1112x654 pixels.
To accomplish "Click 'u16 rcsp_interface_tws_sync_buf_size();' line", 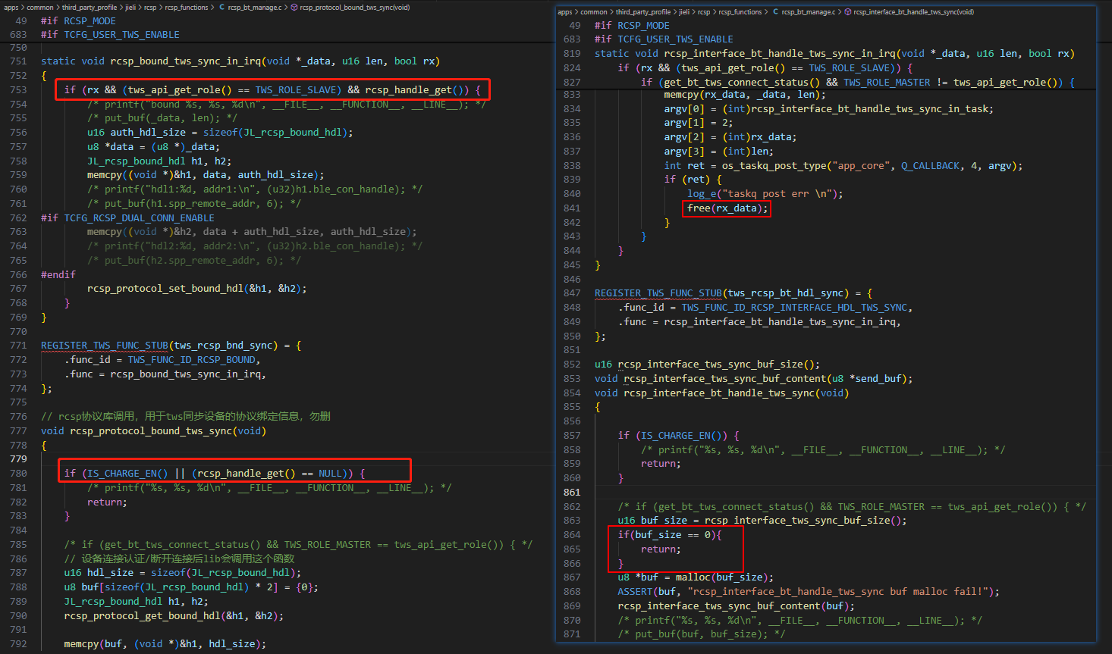I will [707, 364].
